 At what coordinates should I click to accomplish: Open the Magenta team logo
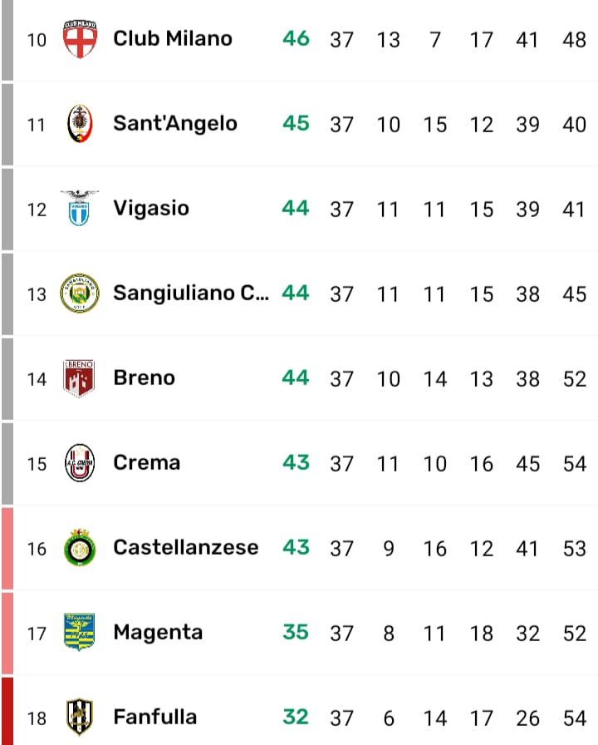(x=81, y=632)
